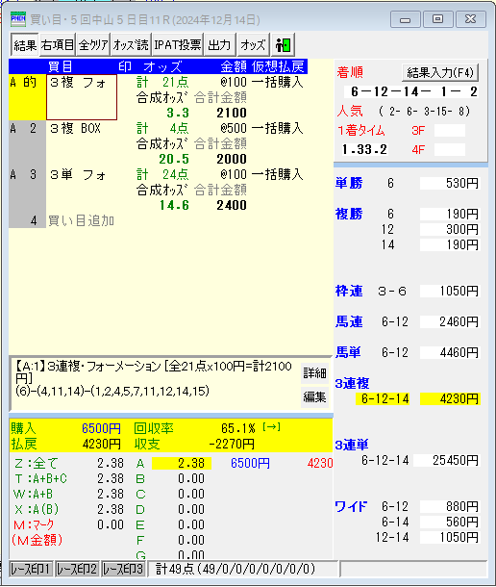Click the exit door icon in toolbar
Screen dimensions: 496x587
click(x=284, y=45)
